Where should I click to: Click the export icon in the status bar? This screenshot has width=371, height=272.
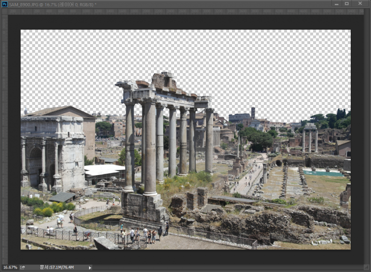(23, 268)
